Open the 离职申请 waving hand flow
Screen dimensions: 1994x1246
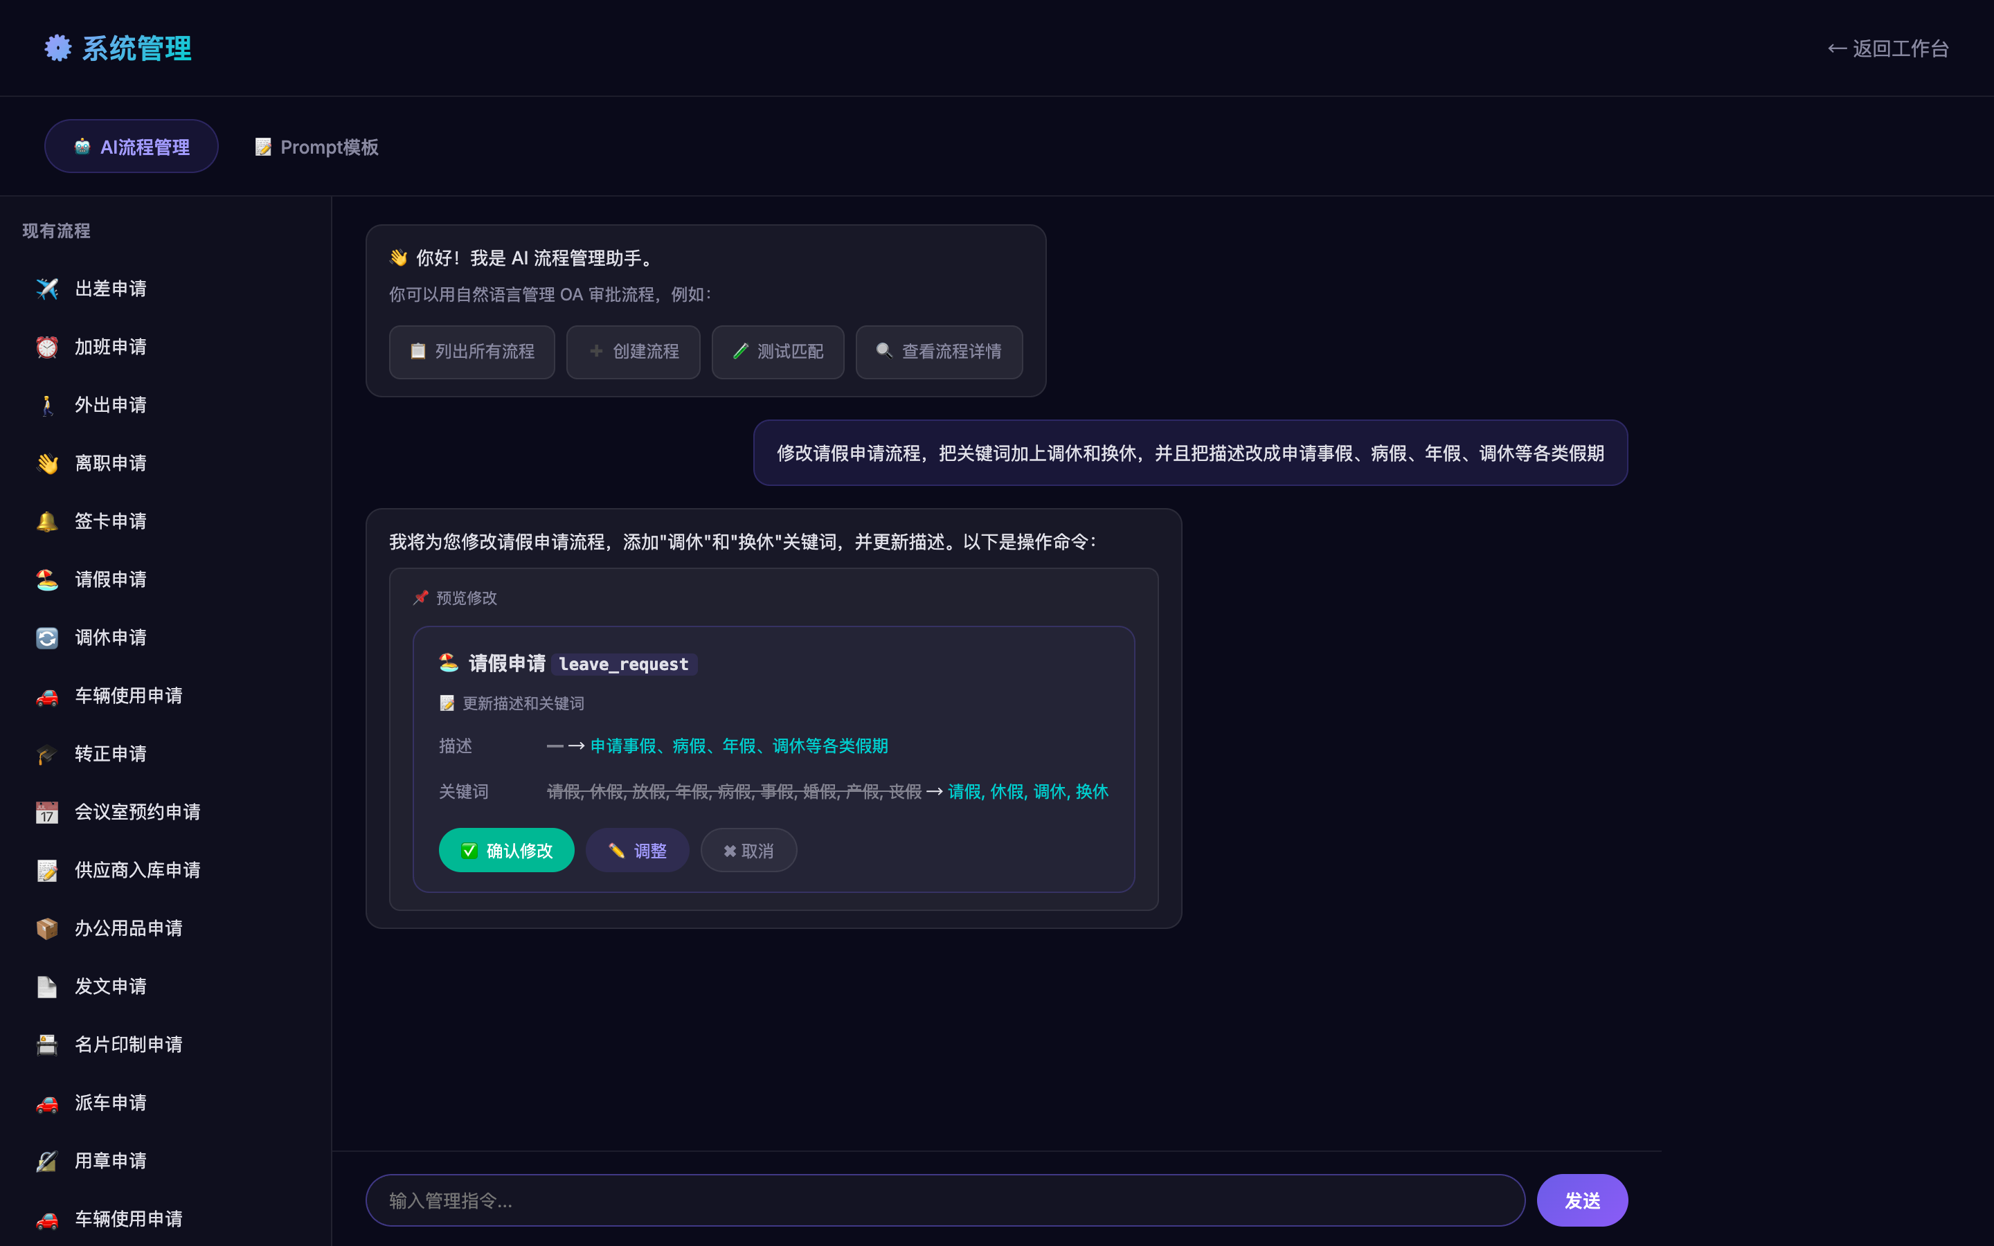click(110, 463)
